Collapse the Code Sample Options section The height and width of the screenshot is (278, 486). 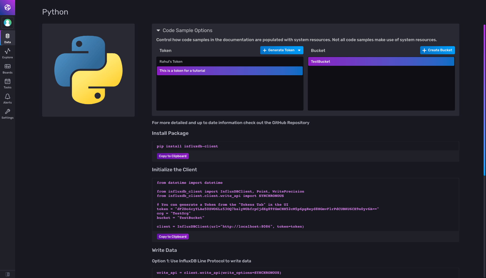158,30
